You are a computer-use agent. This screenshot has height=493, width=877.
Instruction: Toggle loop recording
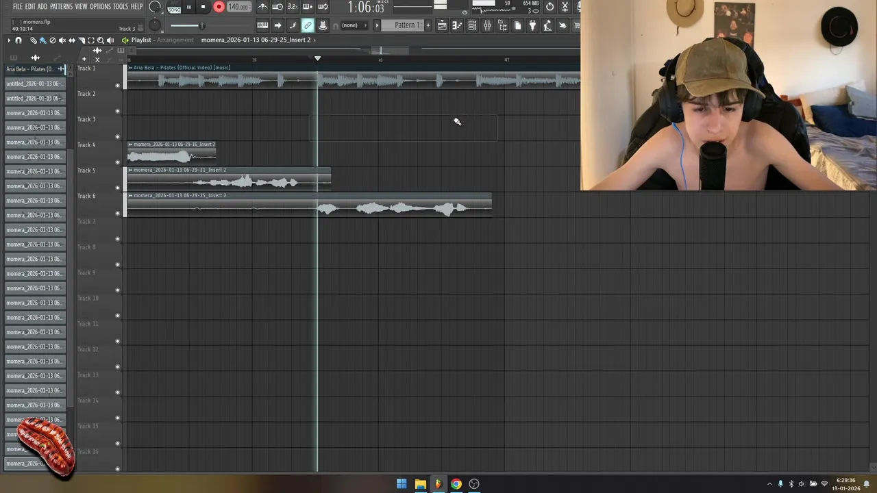(x=323, y=7)
